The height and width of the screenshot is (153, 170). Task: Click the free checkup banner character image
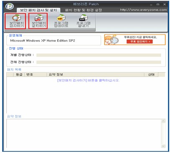click(112, 40)
